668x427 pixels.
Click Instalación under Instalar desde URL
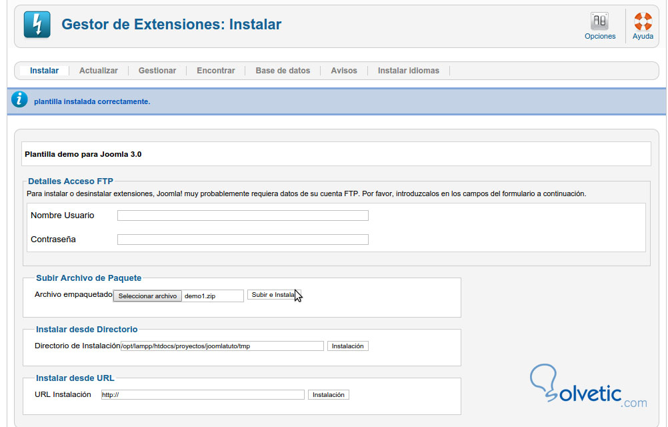329,394
